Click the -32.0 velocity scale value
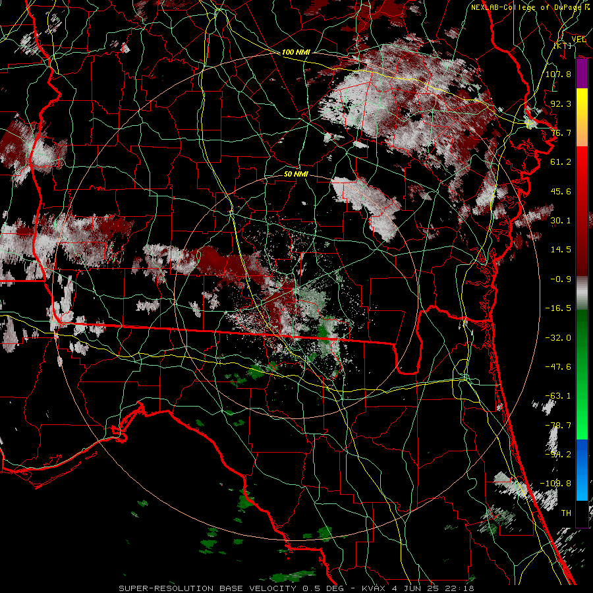Image resolution: width=593 pixels, height=593 pixels. pyautogui.click(x=558, y=338)
